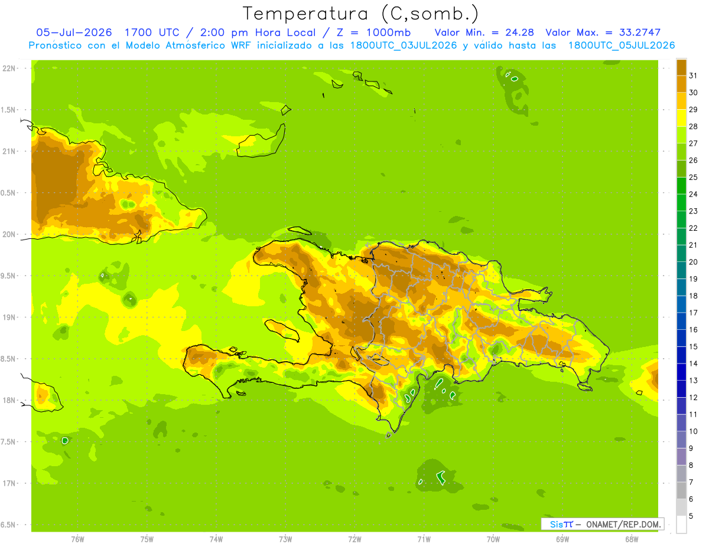Image resolution: width=709 pixels, height=547 pixels.
Task: Pick the blue legend swatch between 15 and 16
Action: pyautogui.click(x=681, y=338)
